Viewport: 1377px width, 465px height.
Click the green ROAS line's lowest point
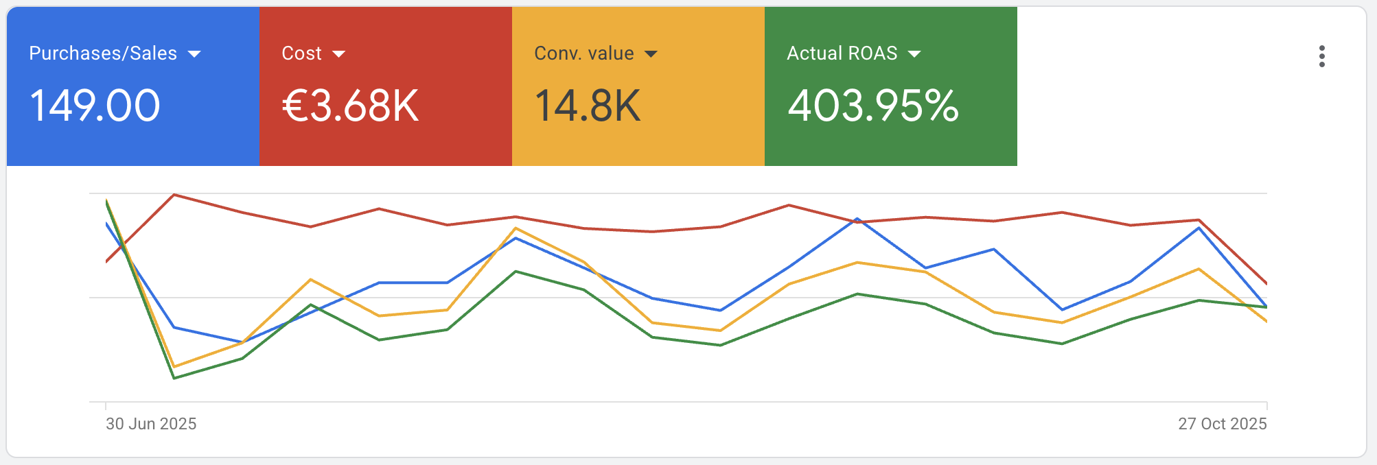(x=174, y=378)
